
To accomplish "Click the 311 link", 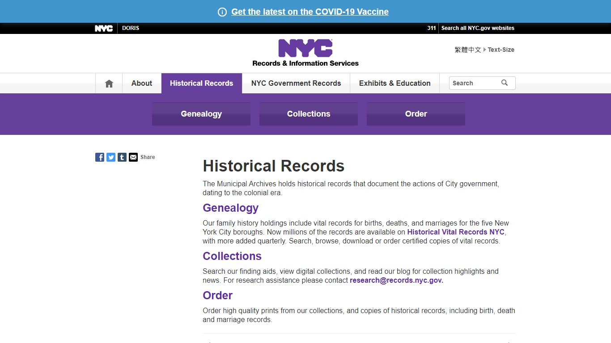I will click(x=431, y=28).
